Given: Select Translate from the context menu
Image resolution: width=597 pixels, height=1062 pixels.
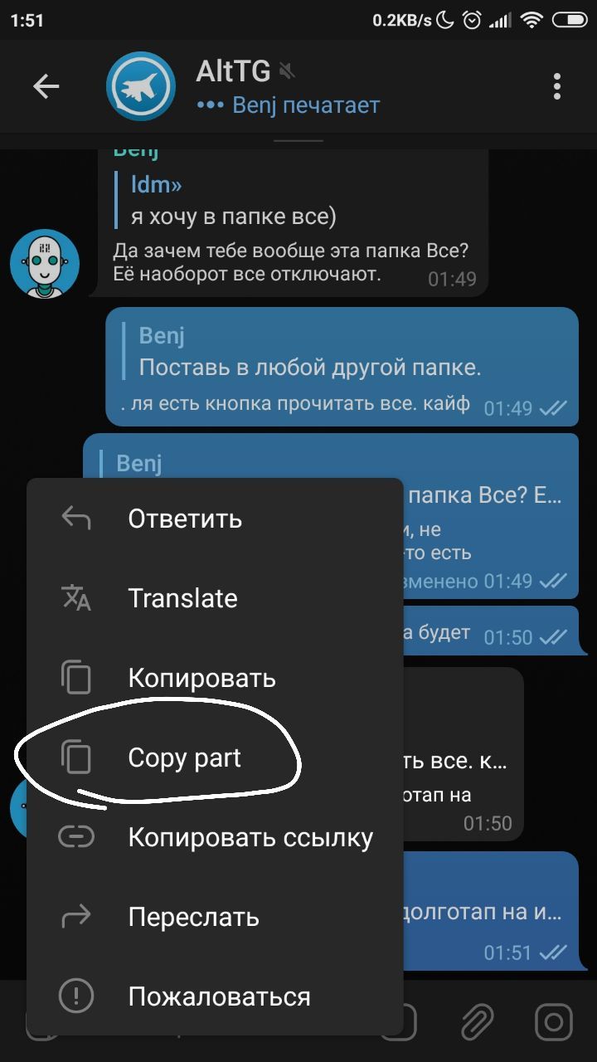Looking at the screenshot, I should click(215, 598).
